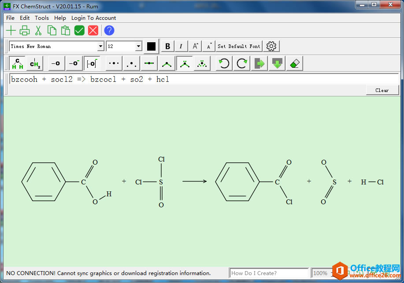
Task: Click the benzoic acid benzene ring
Action: coord(44,182)
